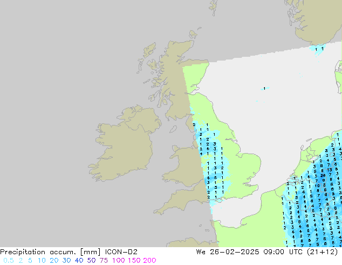Select legend value 5 in the color scale

30,261
